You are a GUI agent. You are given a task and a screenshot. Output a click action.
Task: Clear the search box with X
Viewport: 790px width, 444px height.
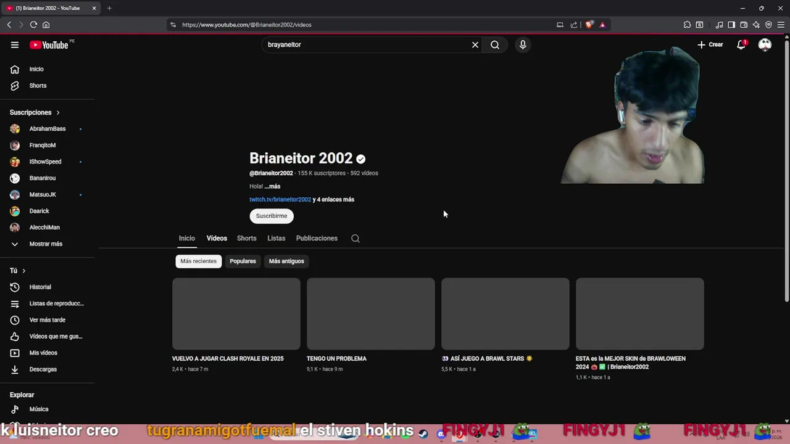475,44
